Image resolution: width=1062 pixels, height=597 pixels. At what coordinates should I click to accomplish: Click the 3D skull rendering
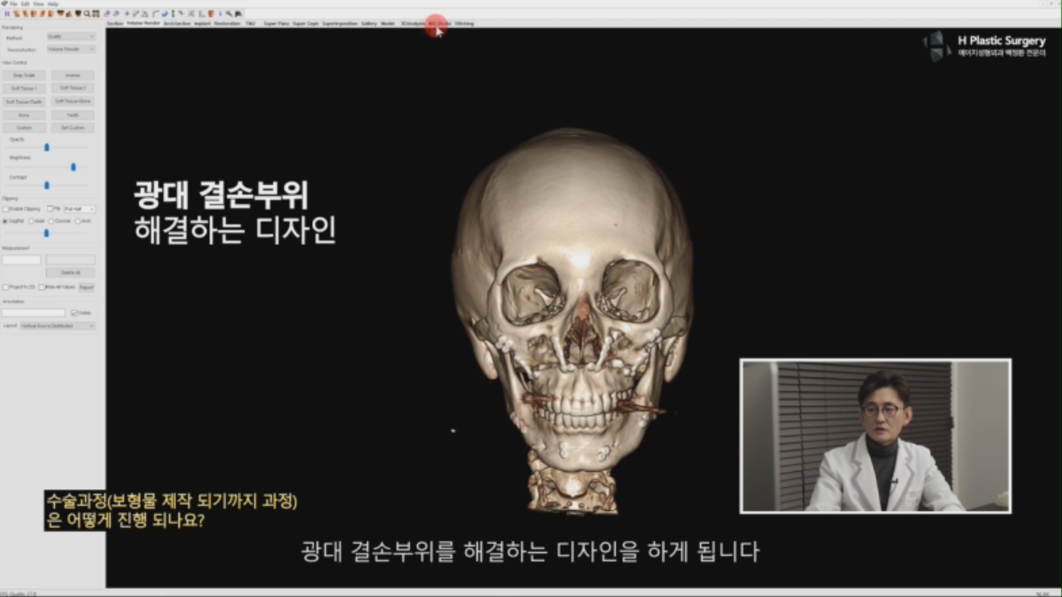point(572,321)
